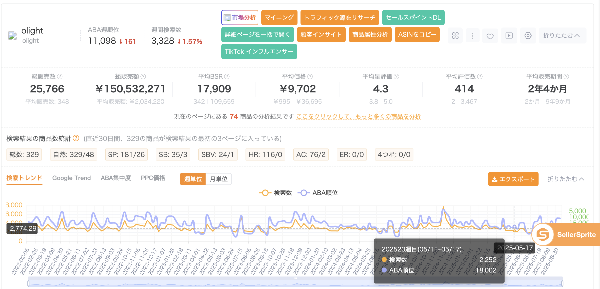Click help icon next to 検索結果の商品数統計

76,138
